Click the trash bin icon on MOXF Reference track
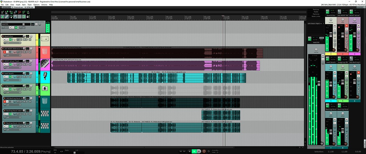366x154 pixels. point(45,51)
